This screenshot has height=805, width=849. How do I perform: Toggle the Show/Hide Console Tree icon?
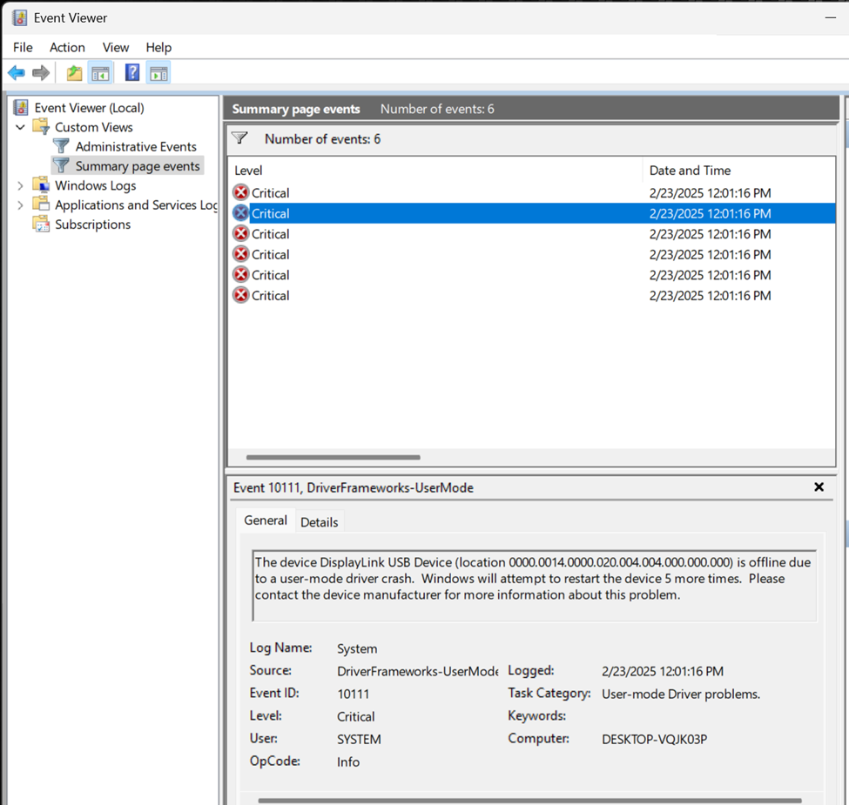pyautogui.click(x=100, y=73)
